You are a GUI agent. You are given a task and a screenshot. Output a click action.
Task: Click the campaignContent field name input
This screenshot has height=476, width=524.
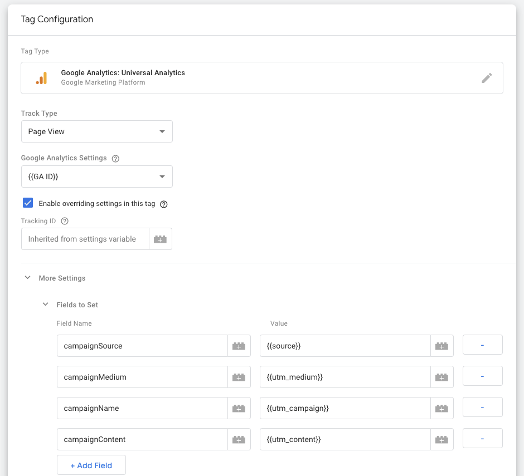tap(142, 440)
